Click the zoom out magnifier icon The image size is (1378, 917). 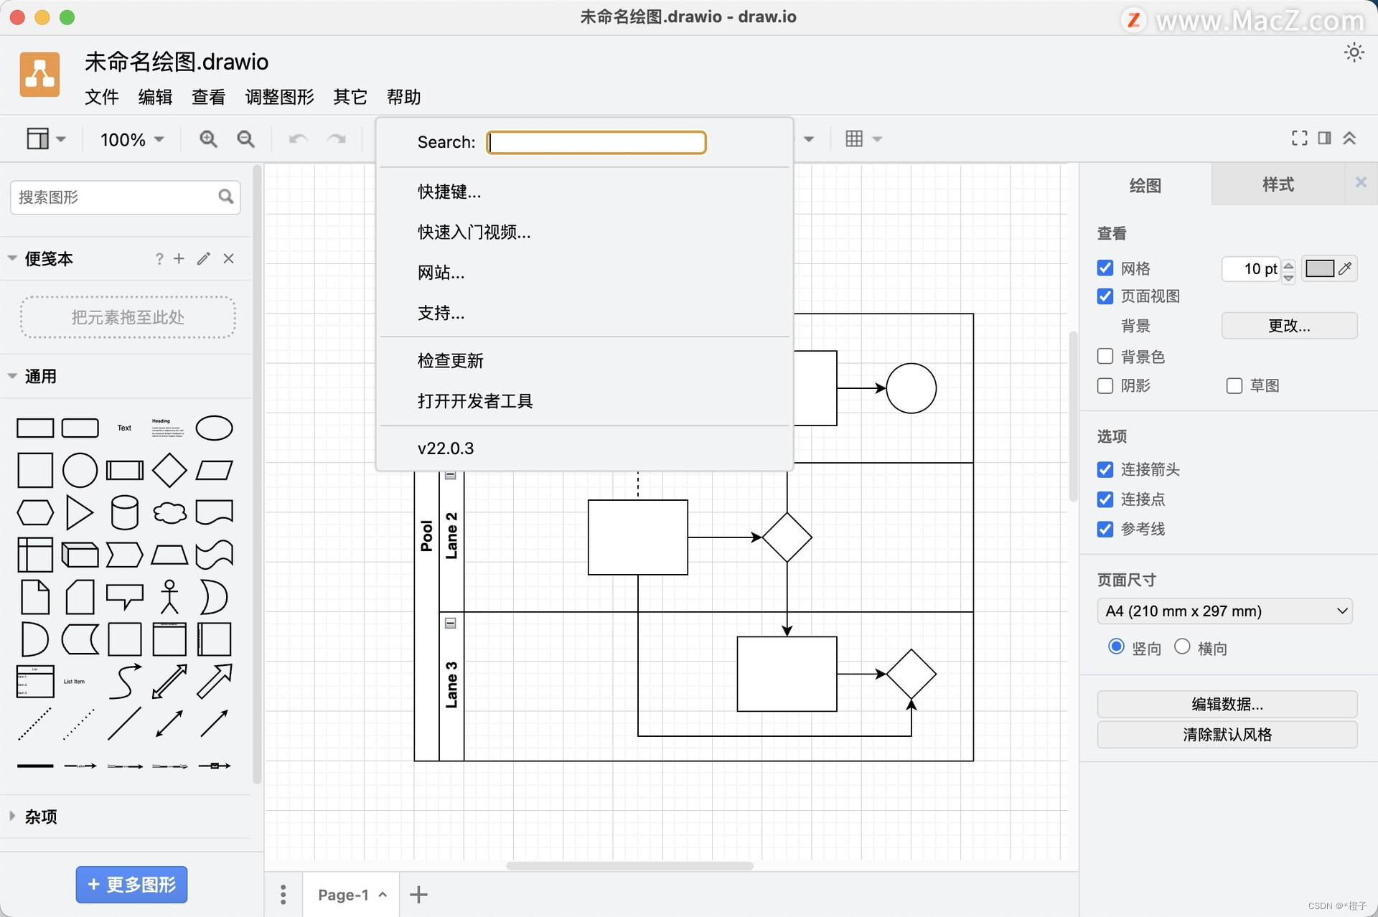pos(245,139)
